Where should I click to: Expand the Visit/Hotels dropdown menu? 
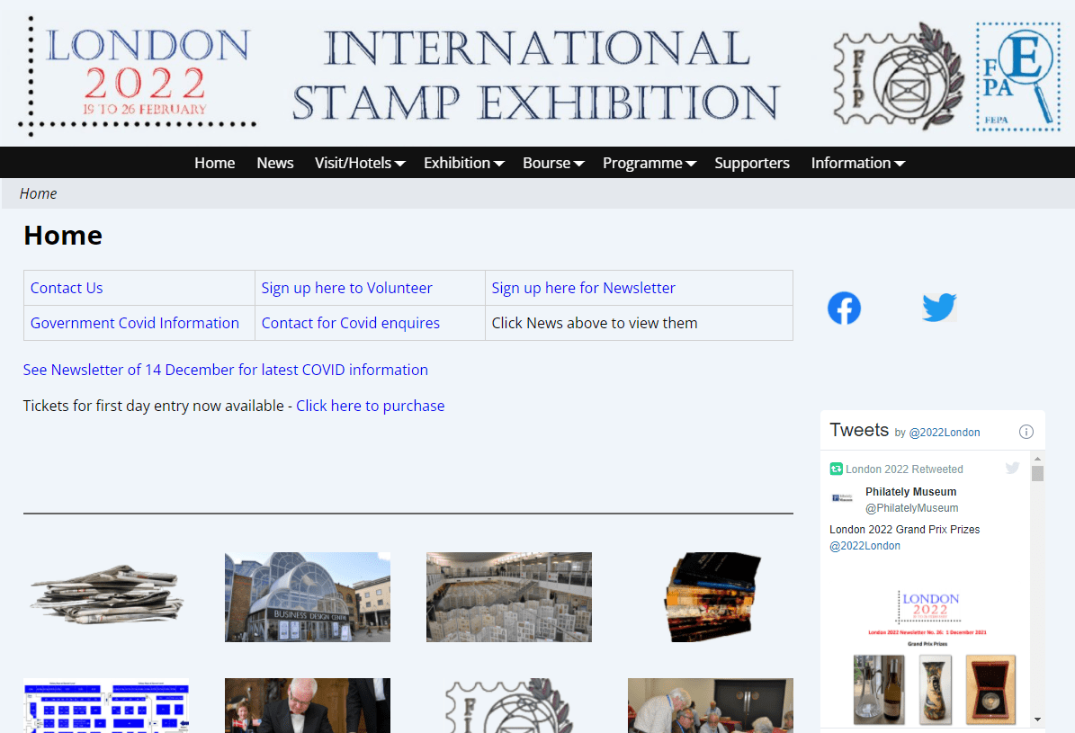click(360, 163)
